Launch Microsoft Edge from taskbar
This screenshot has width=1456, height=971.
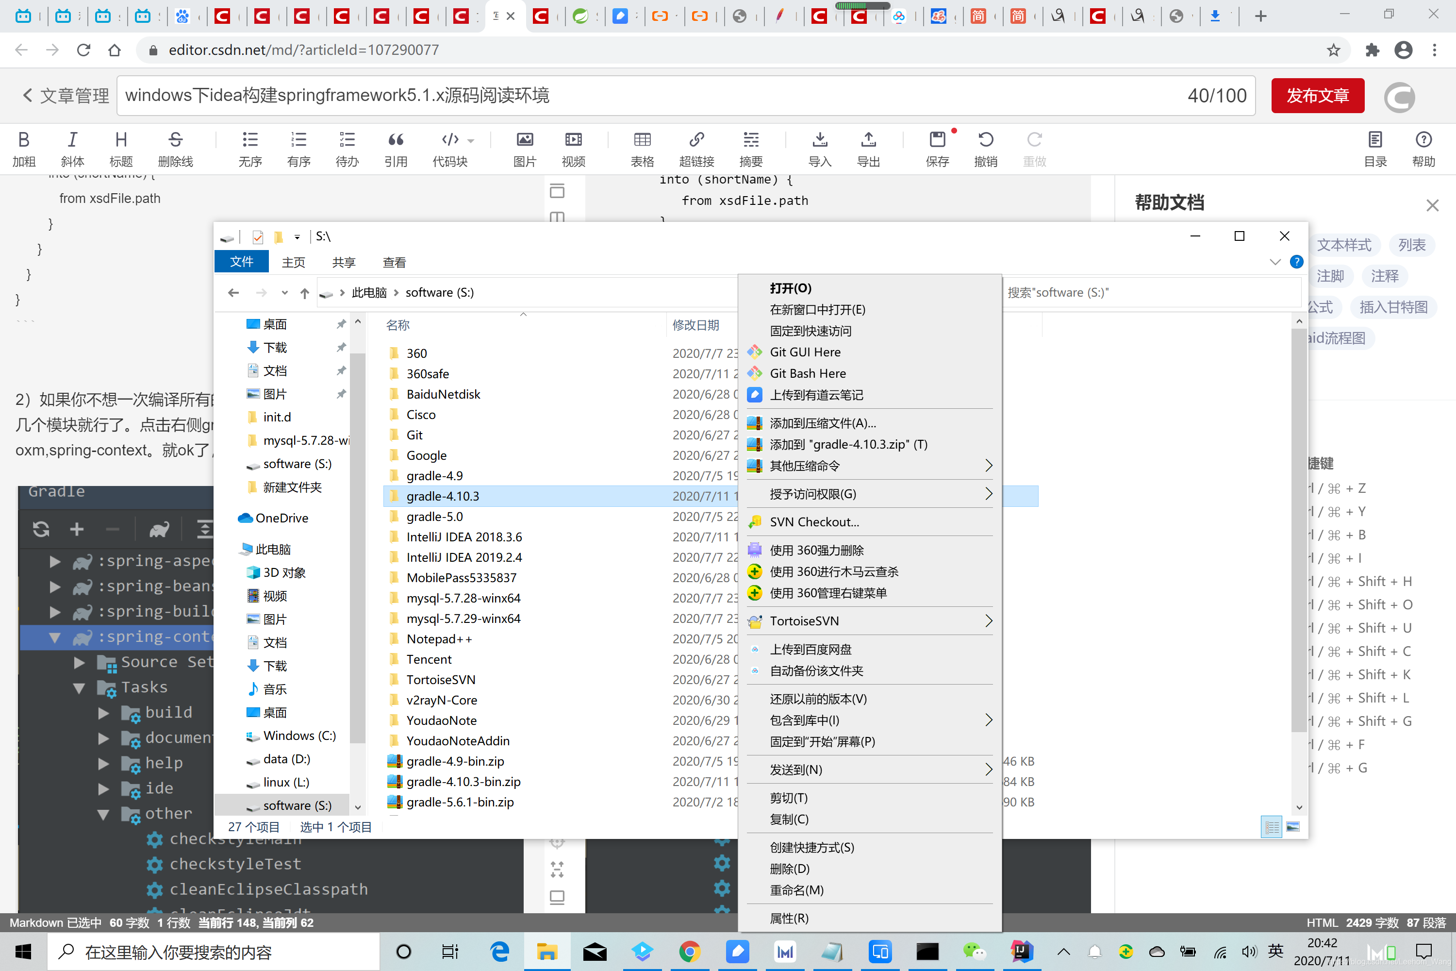click(499, 951)
